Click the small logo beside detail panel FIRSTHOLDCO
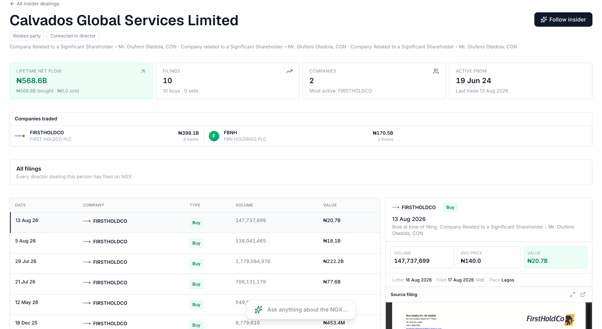This screenshot has width=602, height=329. 396,207
